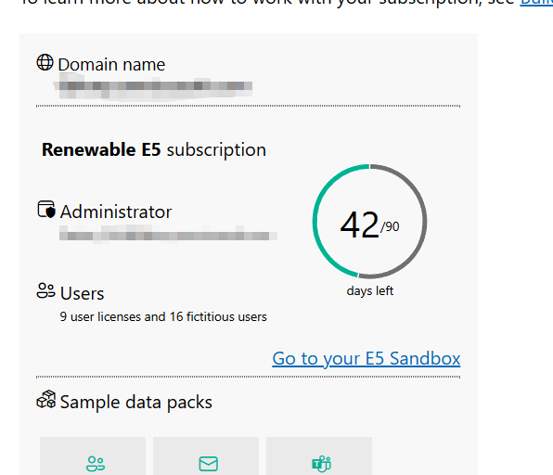553x475 pixels.
Task: Click the Administrator label text
Action: (x=116, y=212)
